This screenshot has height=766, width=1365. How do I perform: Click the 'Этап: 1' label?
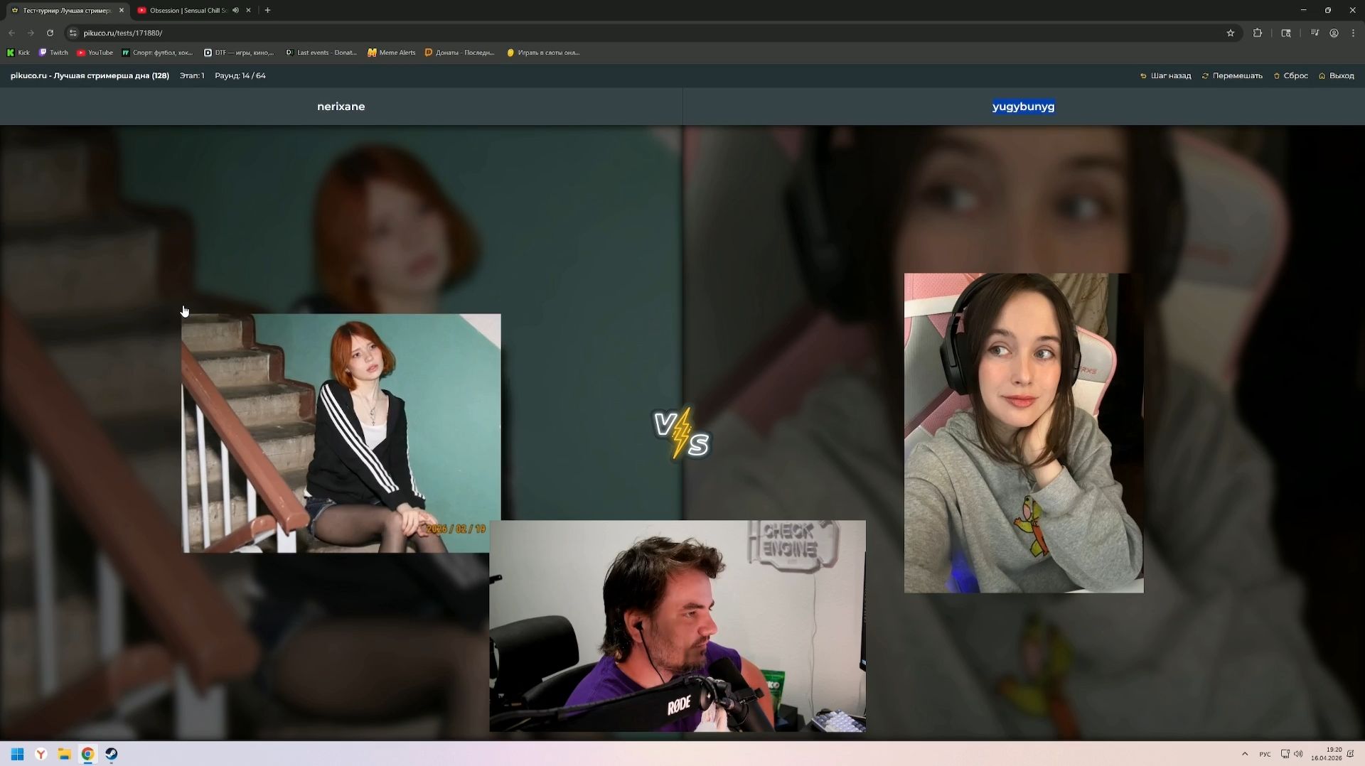[192, 76]
